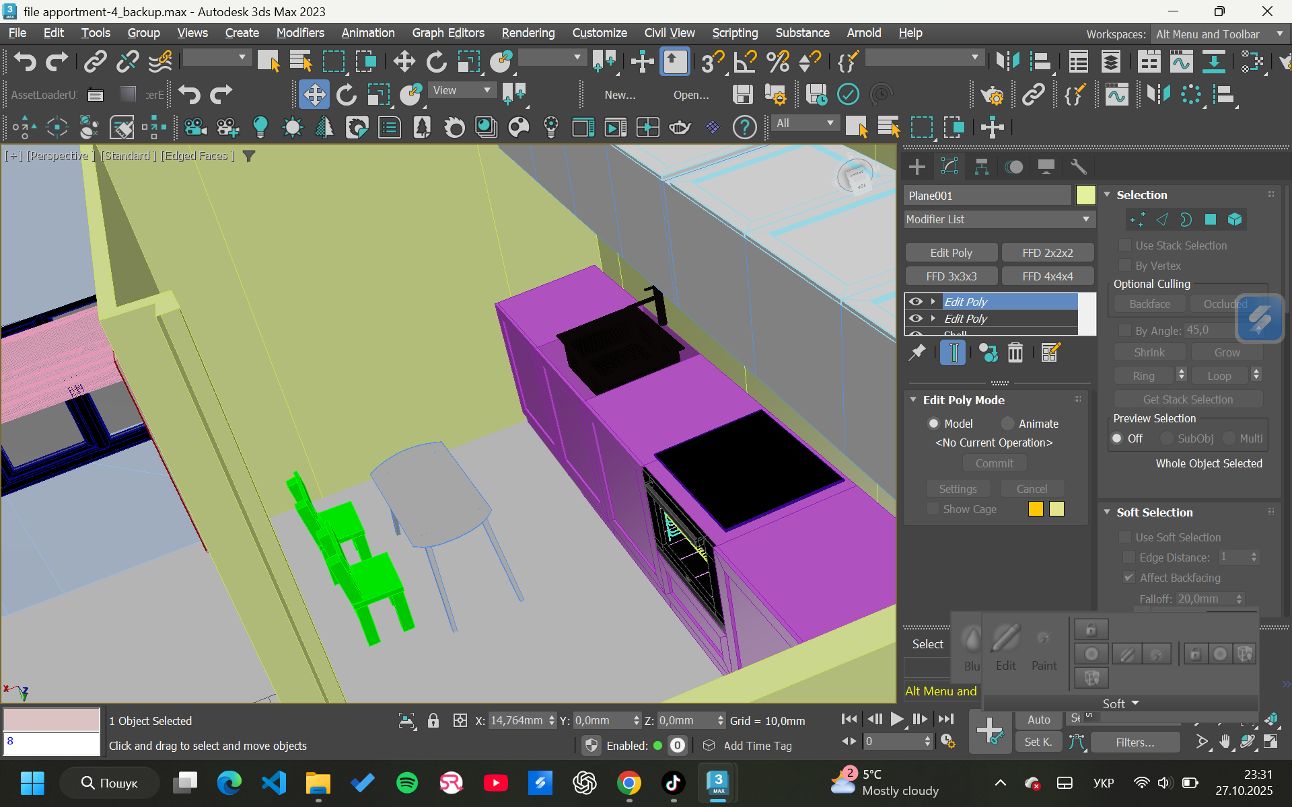The height and width of the screenshot is (807, 1292).
Task: Open the Workspaces dropdown
Action: pyautogui.click(x=1219, y=34)
